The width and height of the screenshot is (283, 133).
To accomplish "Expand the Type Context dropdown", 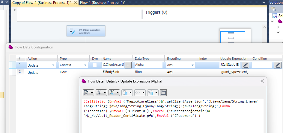I will (x=85, y=65).
